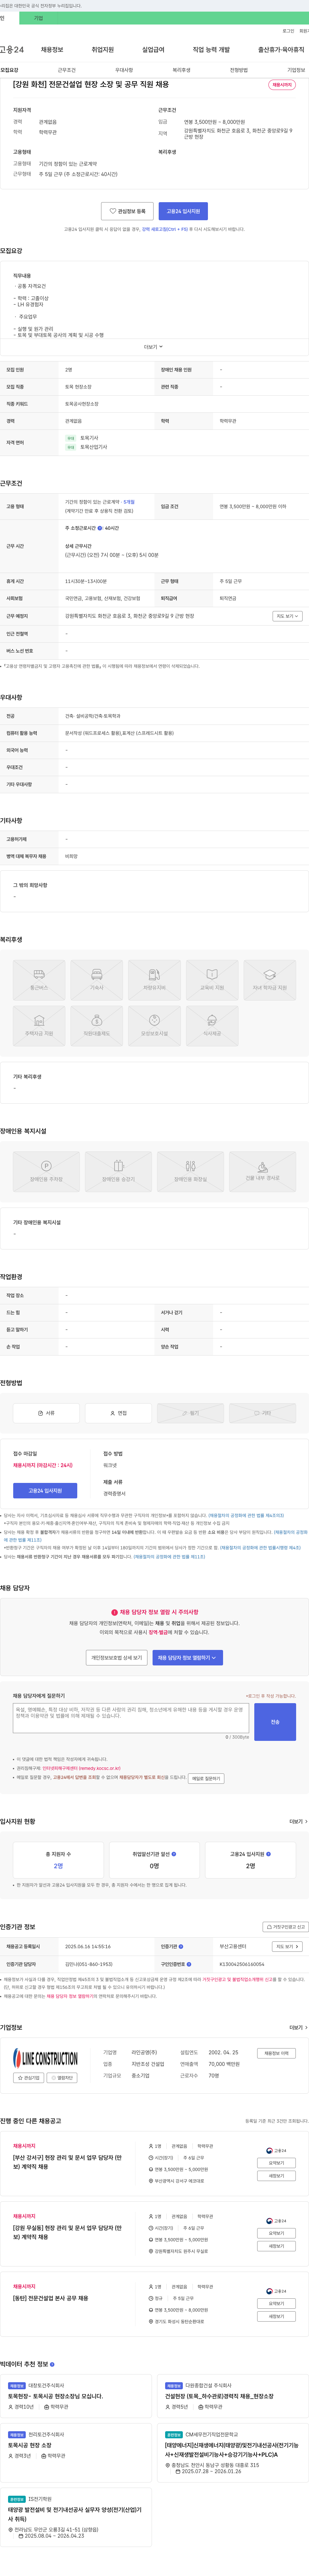309x2576 pixels.
Task: Click the blue 전송 button
Action: pyautogui.click(x=275, y=1722)
